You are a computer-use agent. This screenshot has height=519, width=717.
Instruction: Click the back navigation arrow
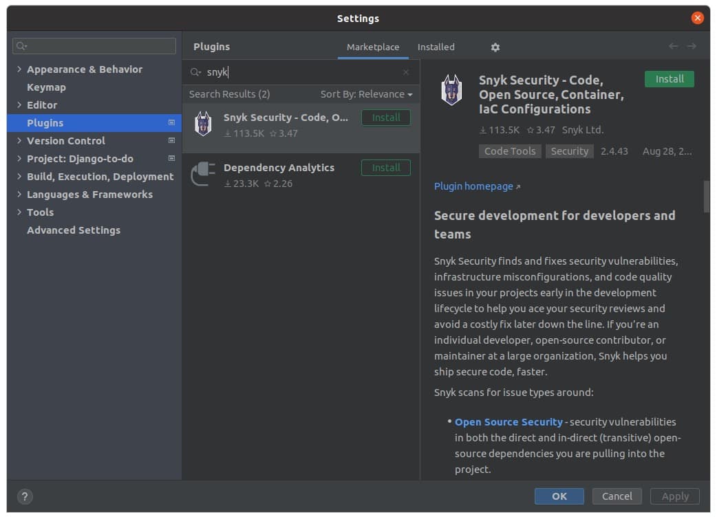(x=673, y=47)
